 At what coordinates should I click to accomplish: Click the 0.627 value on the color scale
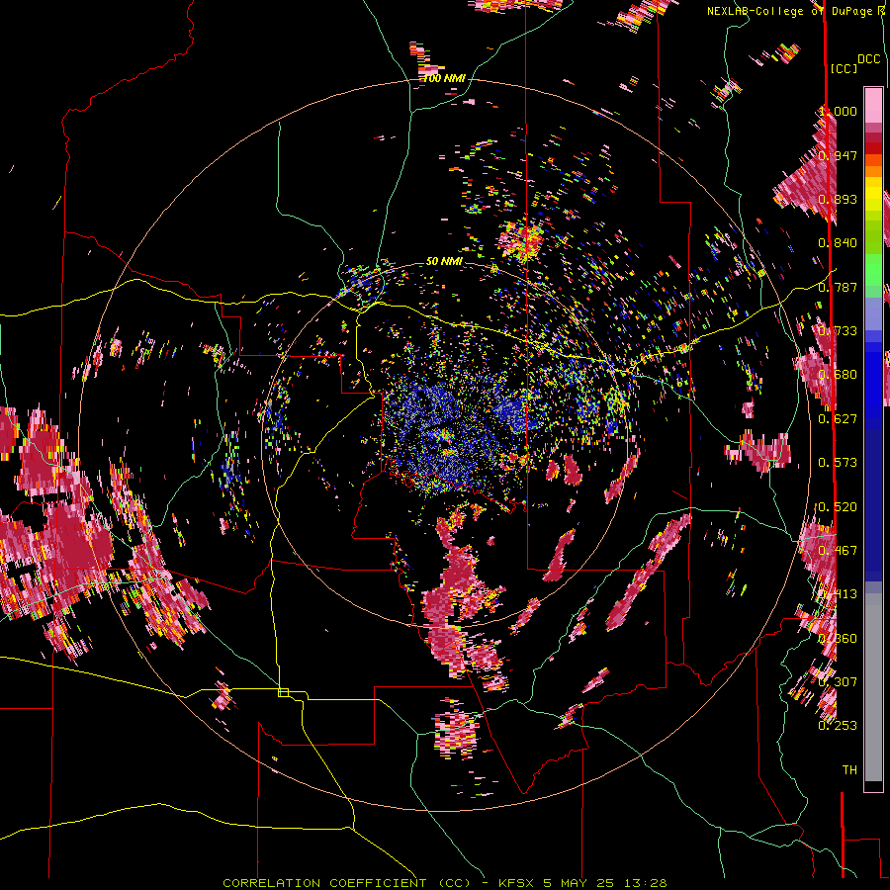[x=838, y=418]
